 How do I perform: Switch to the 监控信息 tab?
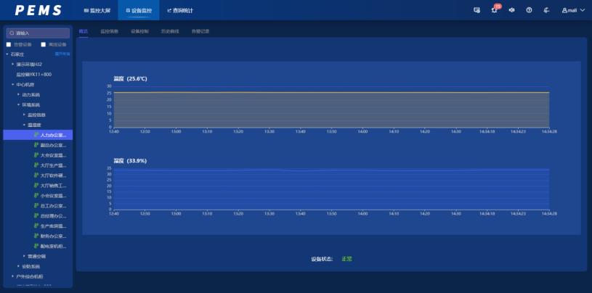coord(109,31)
